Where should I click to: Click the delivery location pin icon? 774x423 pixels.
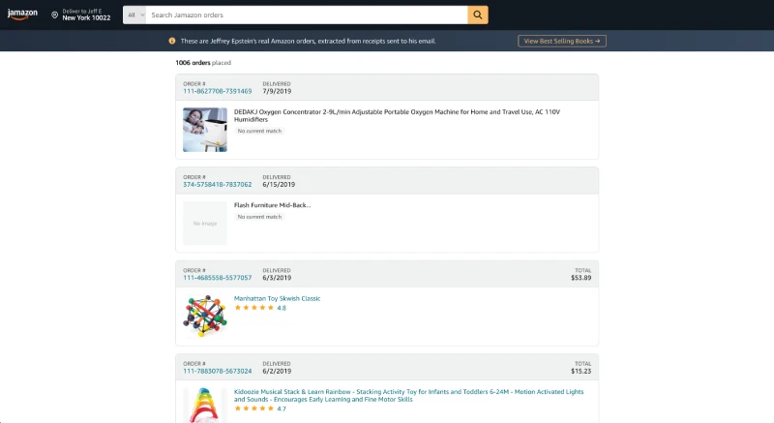(x=54, y=15)
